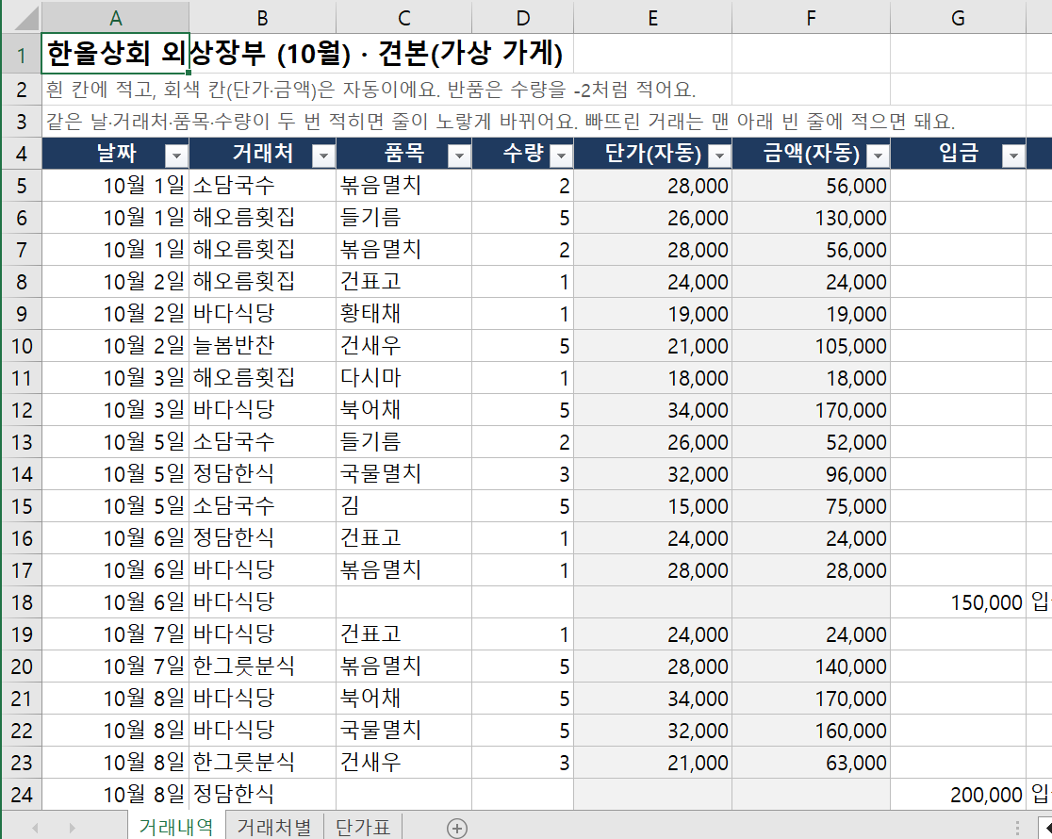Select 정담한식 cell in row 16
Screen dimensions: 1052x839
click(262, 538)
